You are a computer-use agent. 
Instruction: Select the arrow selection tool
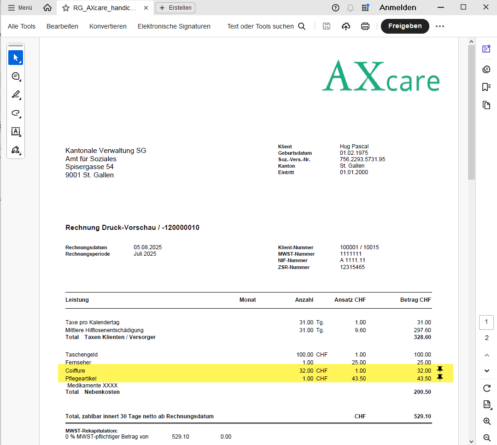click(16, 58)
